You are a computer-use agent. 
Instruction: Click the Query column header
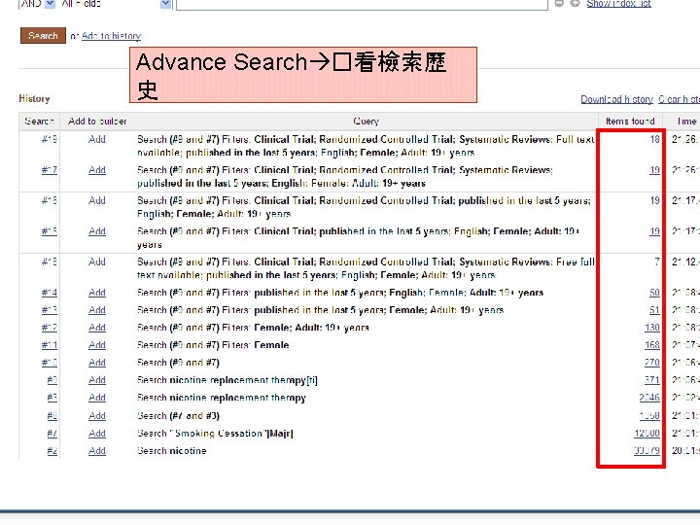pos(367,122)
